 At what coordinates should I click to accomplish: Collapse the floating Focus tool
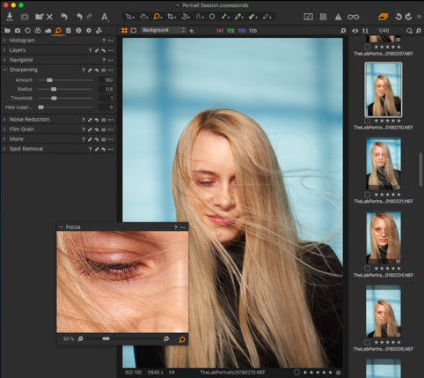(61, 227)
